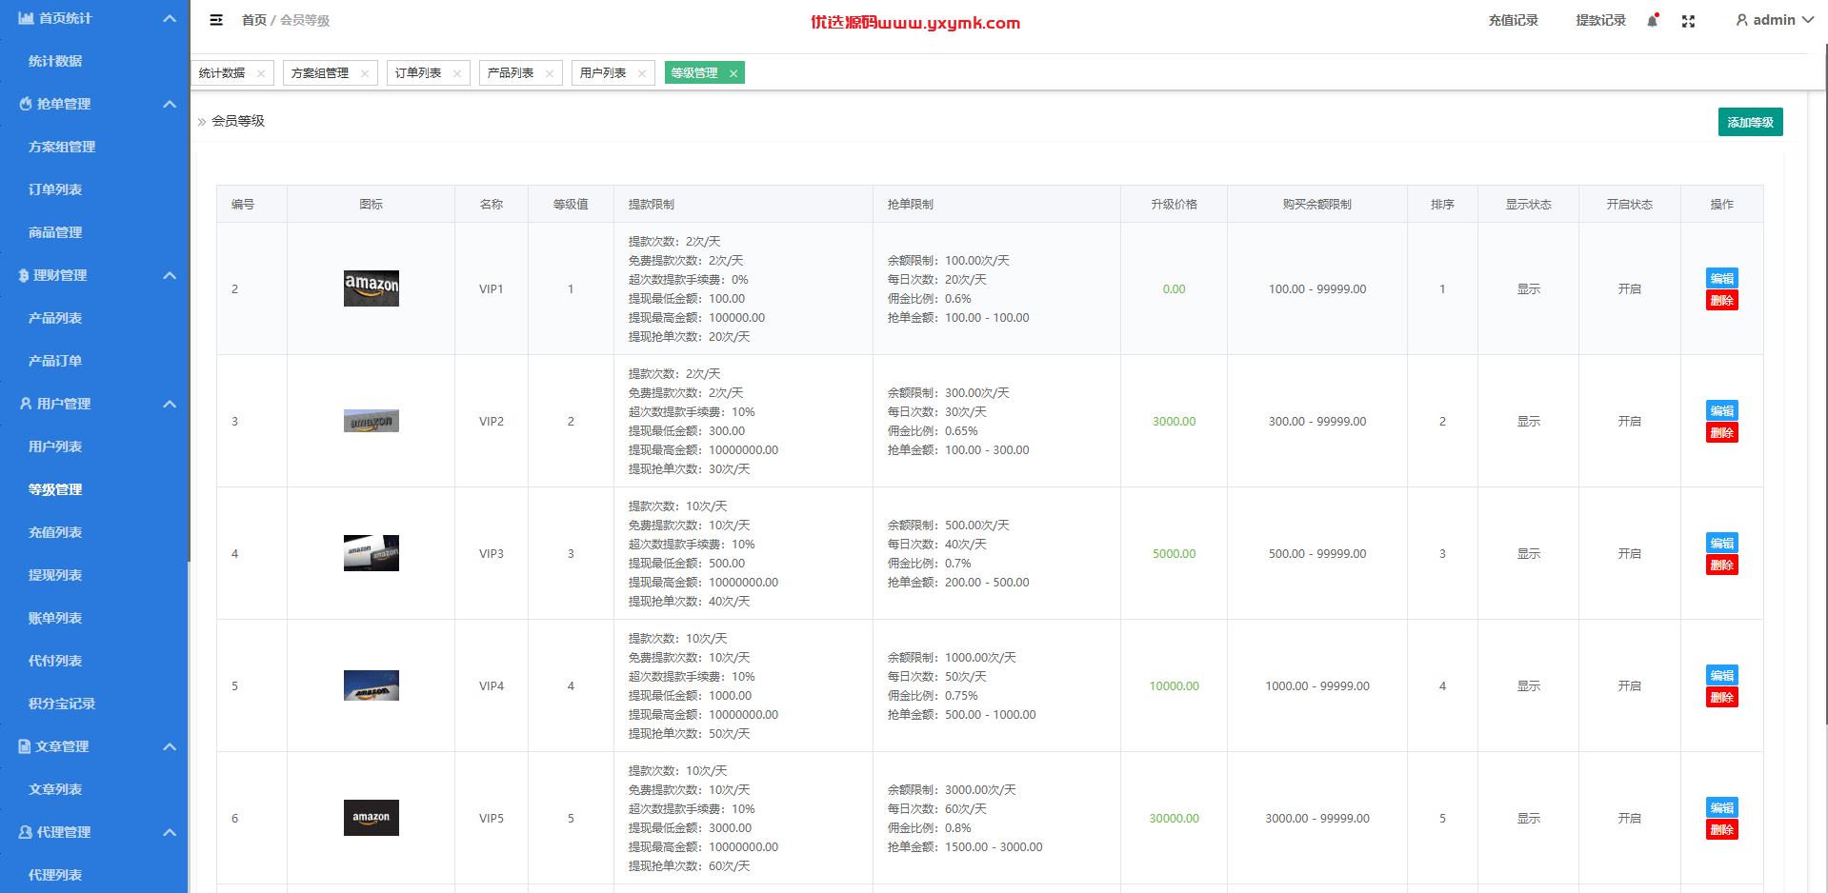Open 充值列表 in the sidebar
The width and height of the screenshot is (1828, 893).
[x=55, y=532]
